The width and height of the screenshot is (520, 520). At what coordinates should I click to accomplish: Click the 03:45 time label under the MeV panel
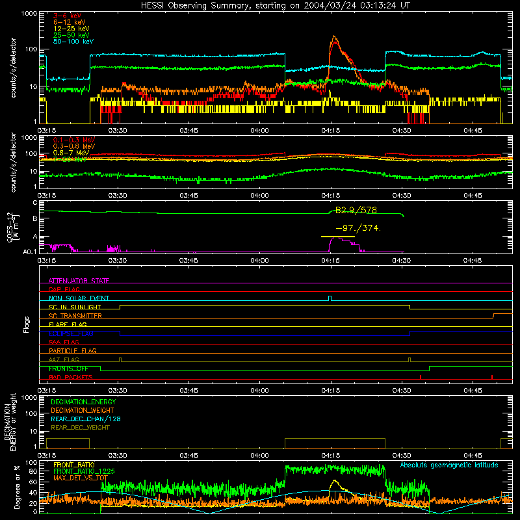(x=188, y=196)
